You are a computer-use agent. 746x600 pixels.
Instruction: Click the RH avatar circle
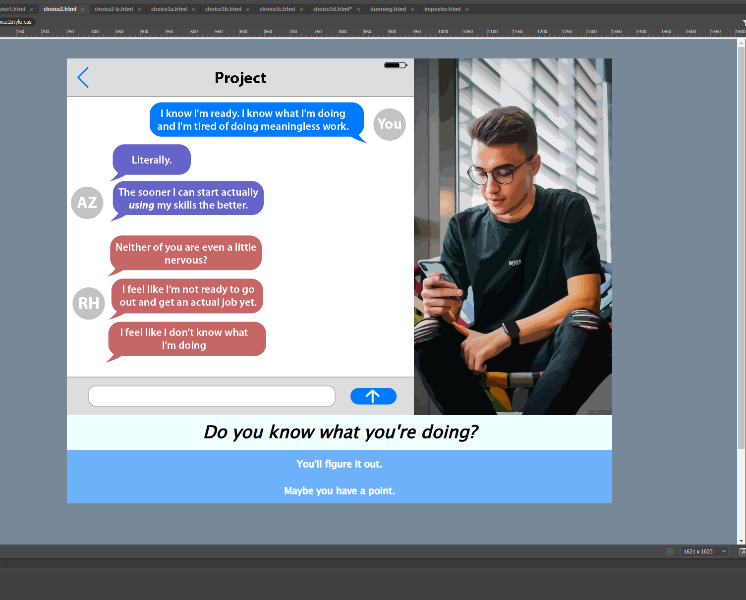click(89, 303)
